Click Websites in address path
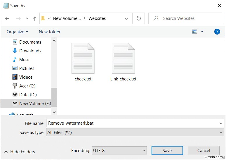This screenshot has height=160, width=226. point(97,18)
